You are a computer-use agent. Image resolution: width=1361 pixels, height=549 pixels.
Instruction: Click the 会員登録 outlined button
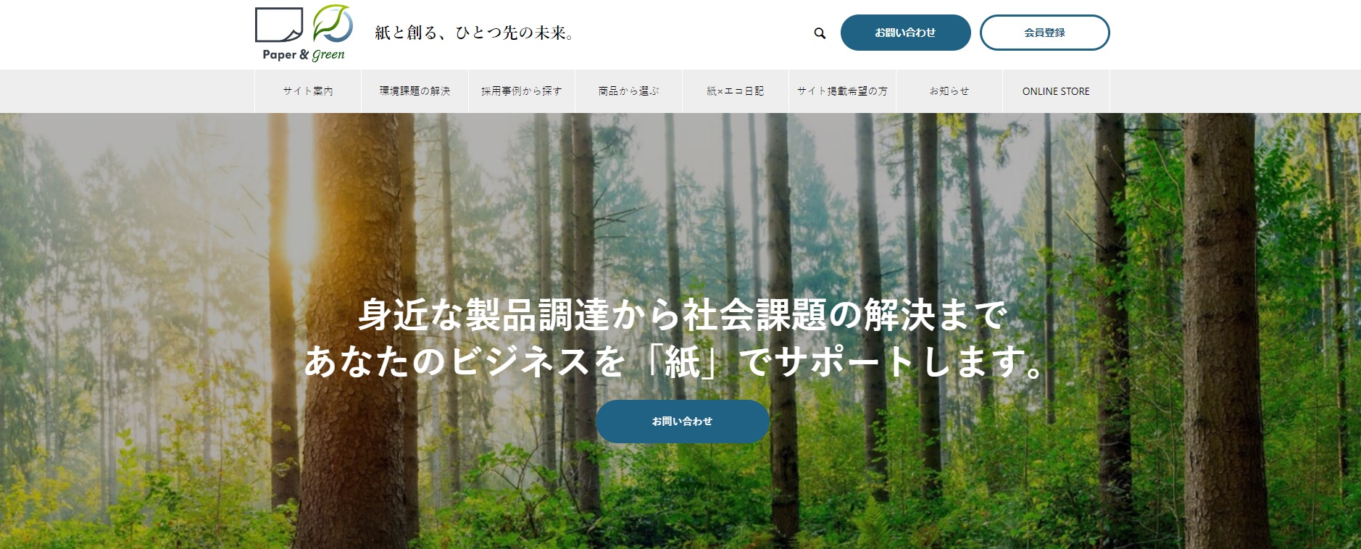coord(1044,33)
